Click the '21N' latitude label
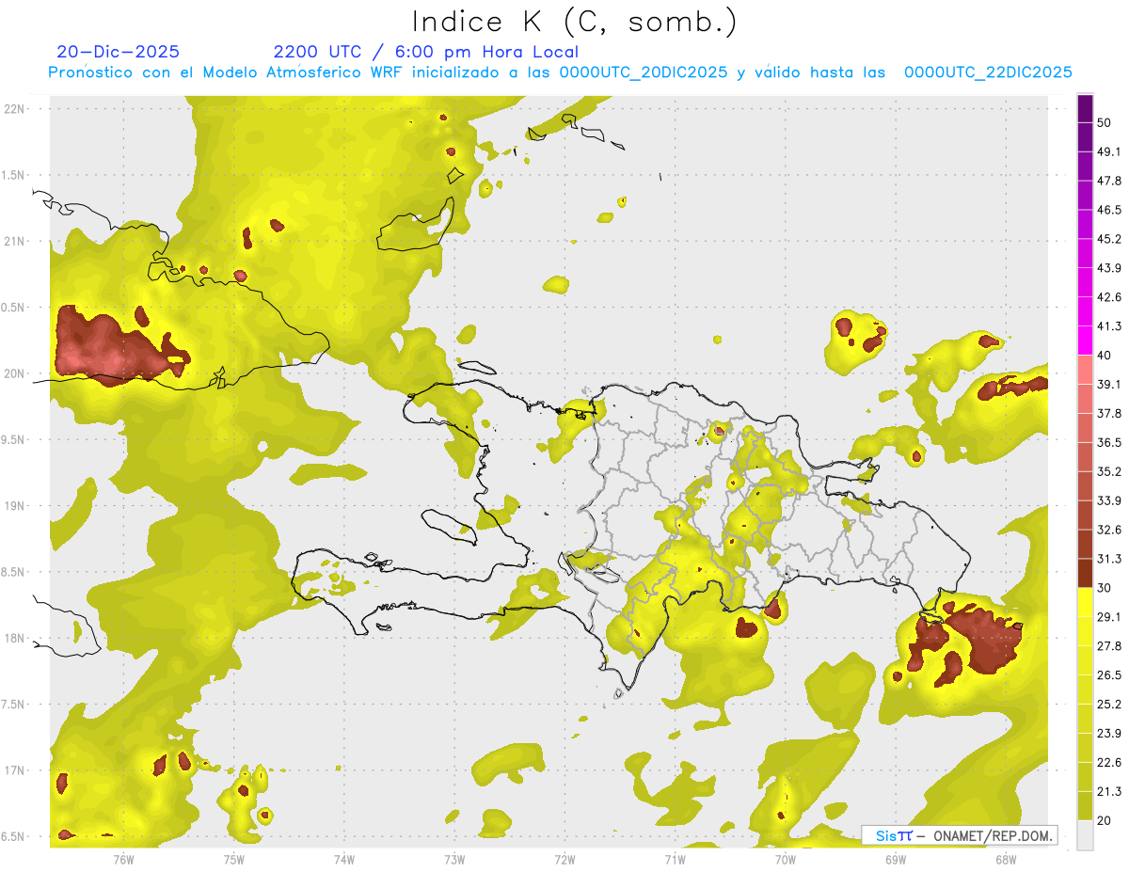The height and width of the screenshot is (872, 1129). pyautogui.click(x=16, y=241)
